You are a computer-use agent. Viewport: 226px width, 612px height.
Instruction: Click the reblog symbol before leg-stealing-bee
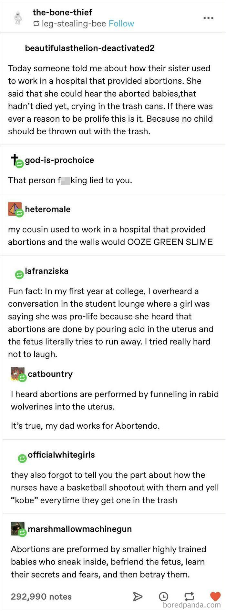(x=36, y=24)
